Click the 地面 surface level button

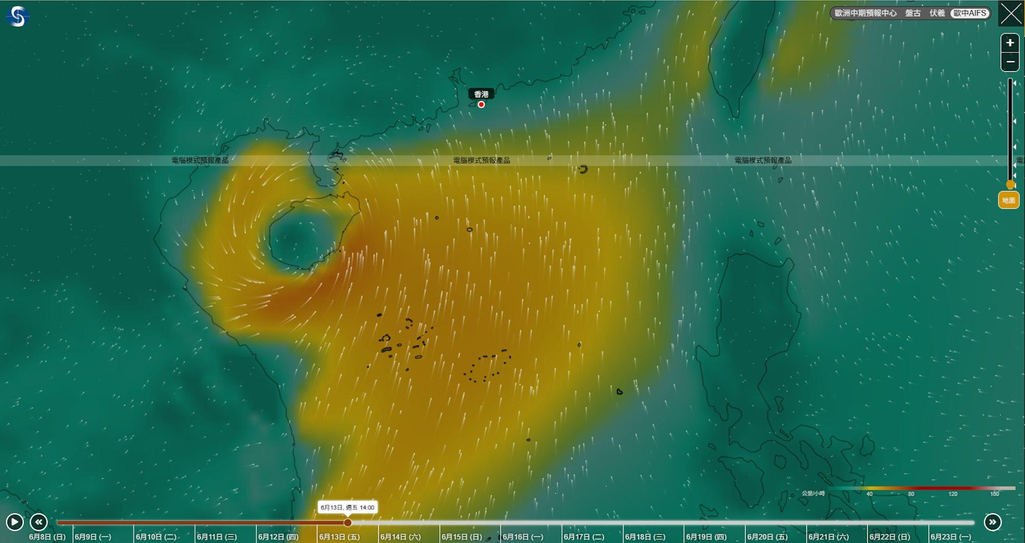coord(1008,200)
